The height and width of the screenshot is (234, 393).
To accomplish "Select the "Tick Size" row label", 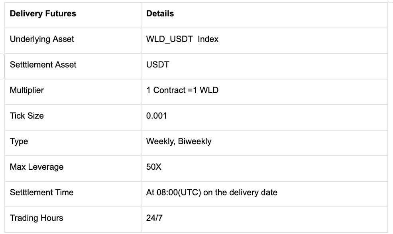I will 27,116.
